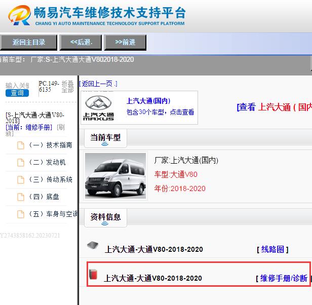Select the 当前车型 tab
Viewport: 312px width, 305px height.
pyautogui.click(x=105, y=138)
